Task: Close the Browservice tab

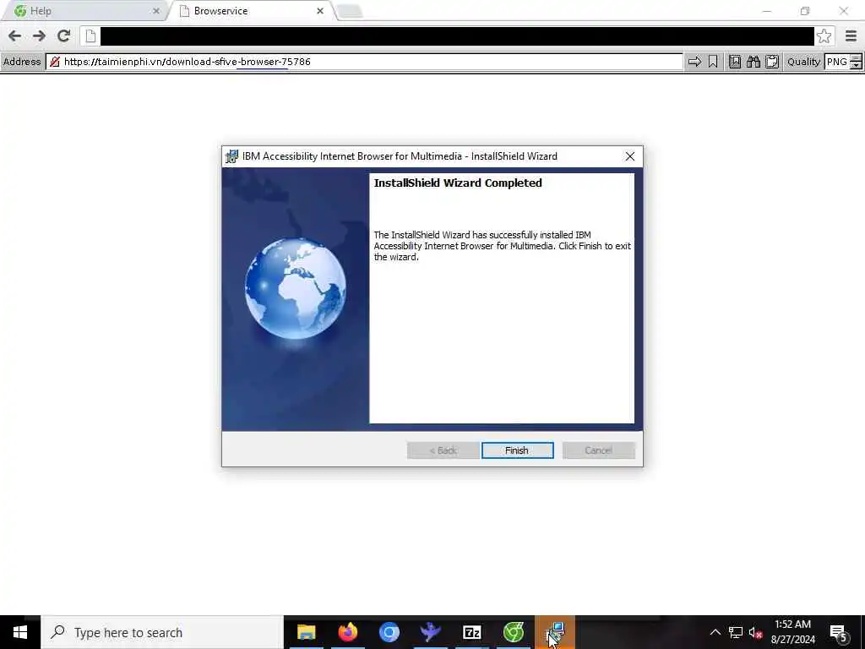Action: [320, 11]
